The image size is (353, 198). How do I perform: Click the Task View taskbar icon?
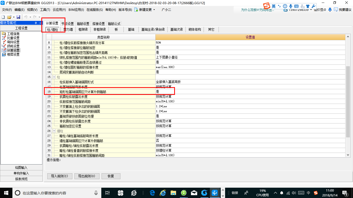108,193
